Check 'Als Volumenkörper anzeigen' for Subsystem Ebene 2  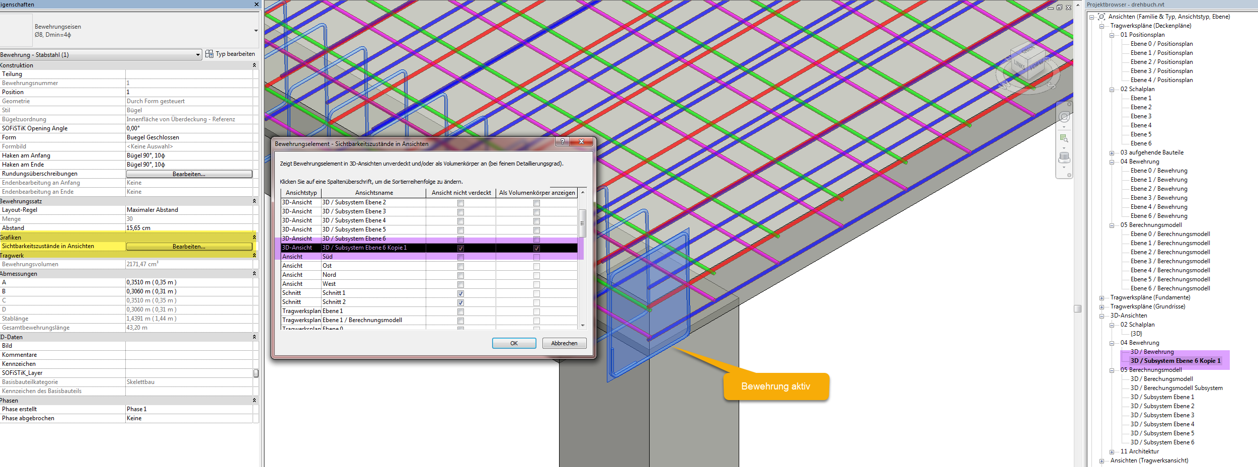pyautogui.click(x=536, y=203)
